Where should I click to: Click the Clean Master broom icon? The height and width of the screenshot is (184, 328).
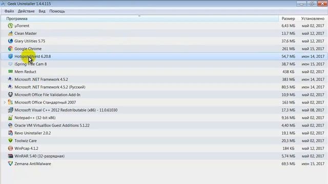click(10, 33)
